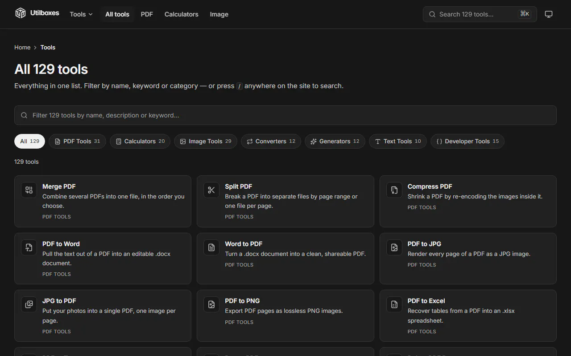This screenshot has width=571, height=356.
Task: Click the Merge PDF card icon
Action: [29, 190]
